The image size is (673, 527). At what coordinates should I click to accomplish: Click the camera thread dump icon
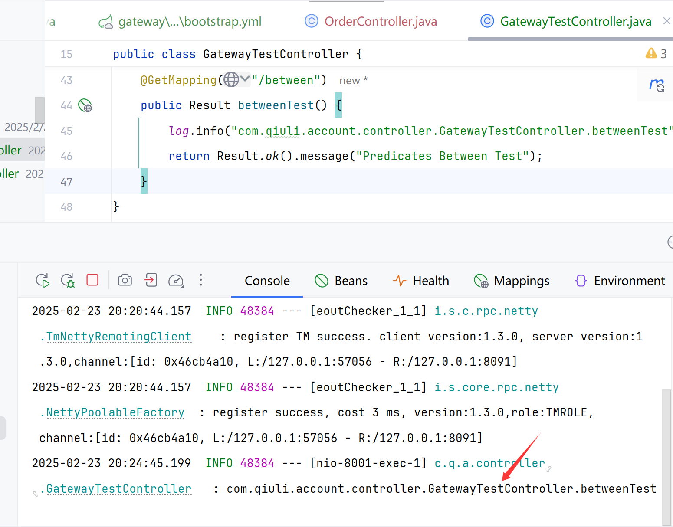(x=125, y=280)
